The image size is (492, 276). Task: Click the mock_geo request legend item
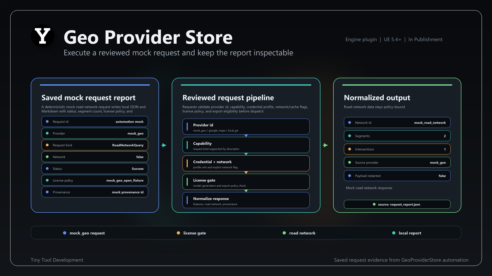coord(84,233)
